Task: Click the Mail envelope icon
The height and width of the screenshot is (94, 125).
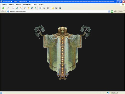Action: 40,8
